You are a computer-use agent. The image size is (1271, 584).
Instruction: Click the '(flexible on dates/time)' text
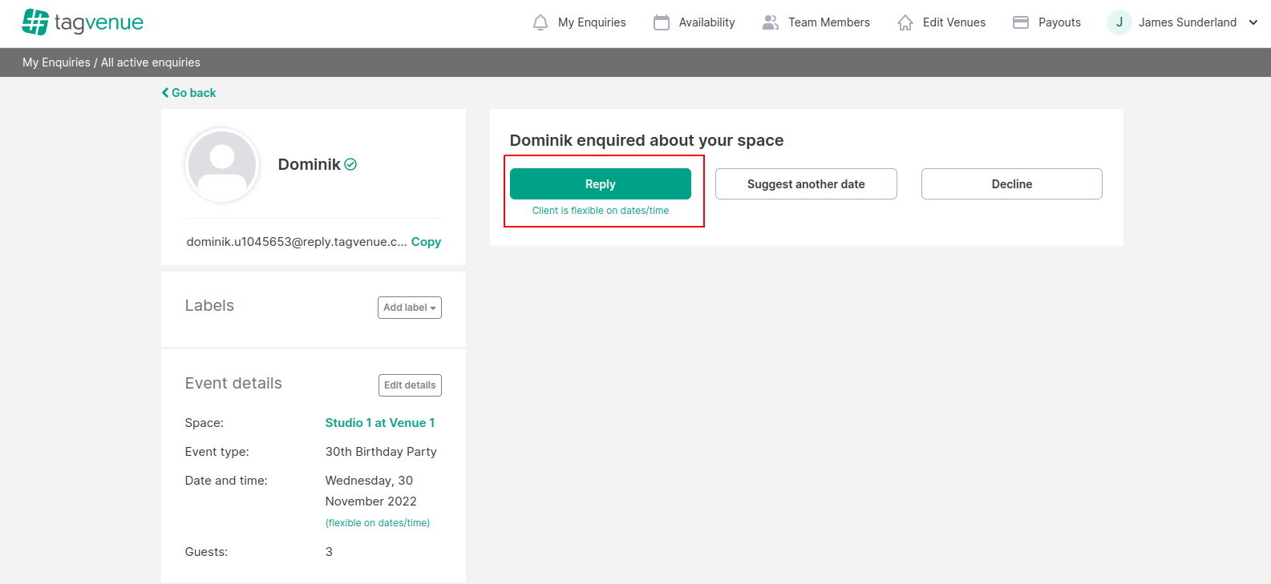378,523
